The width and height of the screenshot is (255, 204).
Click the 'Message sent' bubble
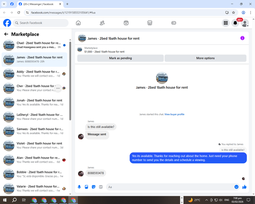(x=97, y=135)
